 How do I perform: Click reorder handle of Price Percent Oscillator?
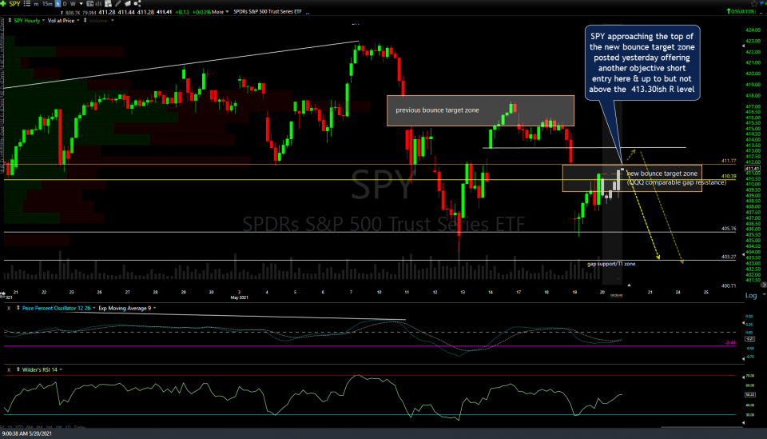[18, 309]
